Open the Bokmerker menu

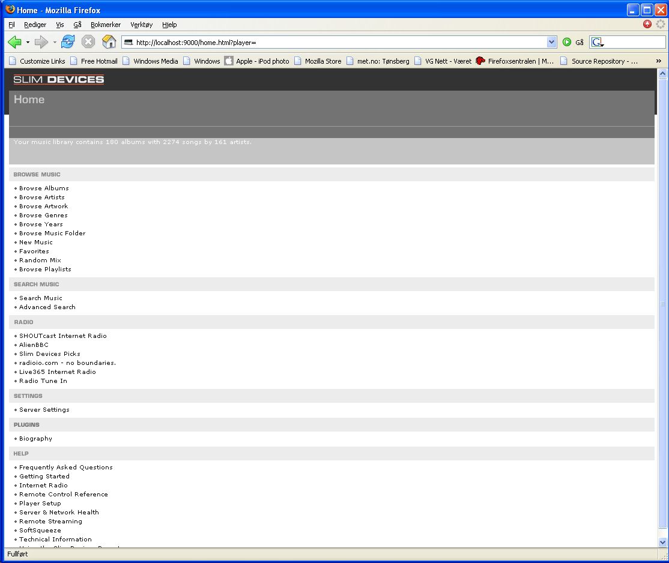point(106,25)
